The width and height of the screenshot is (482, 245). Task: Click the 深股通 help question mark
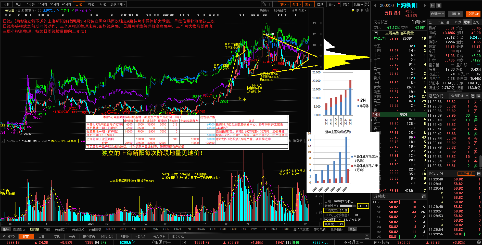[x=358, y=242]
